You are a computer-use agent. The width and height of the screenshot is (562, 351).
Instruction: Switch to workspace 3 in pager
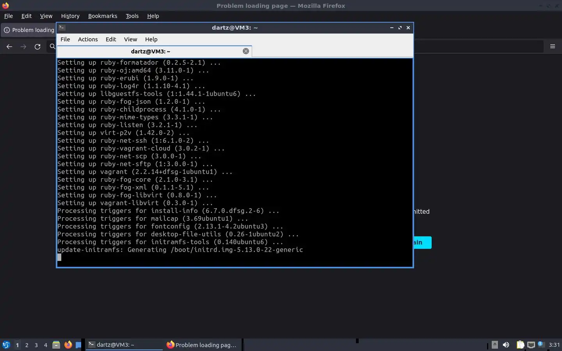[36, 345]
